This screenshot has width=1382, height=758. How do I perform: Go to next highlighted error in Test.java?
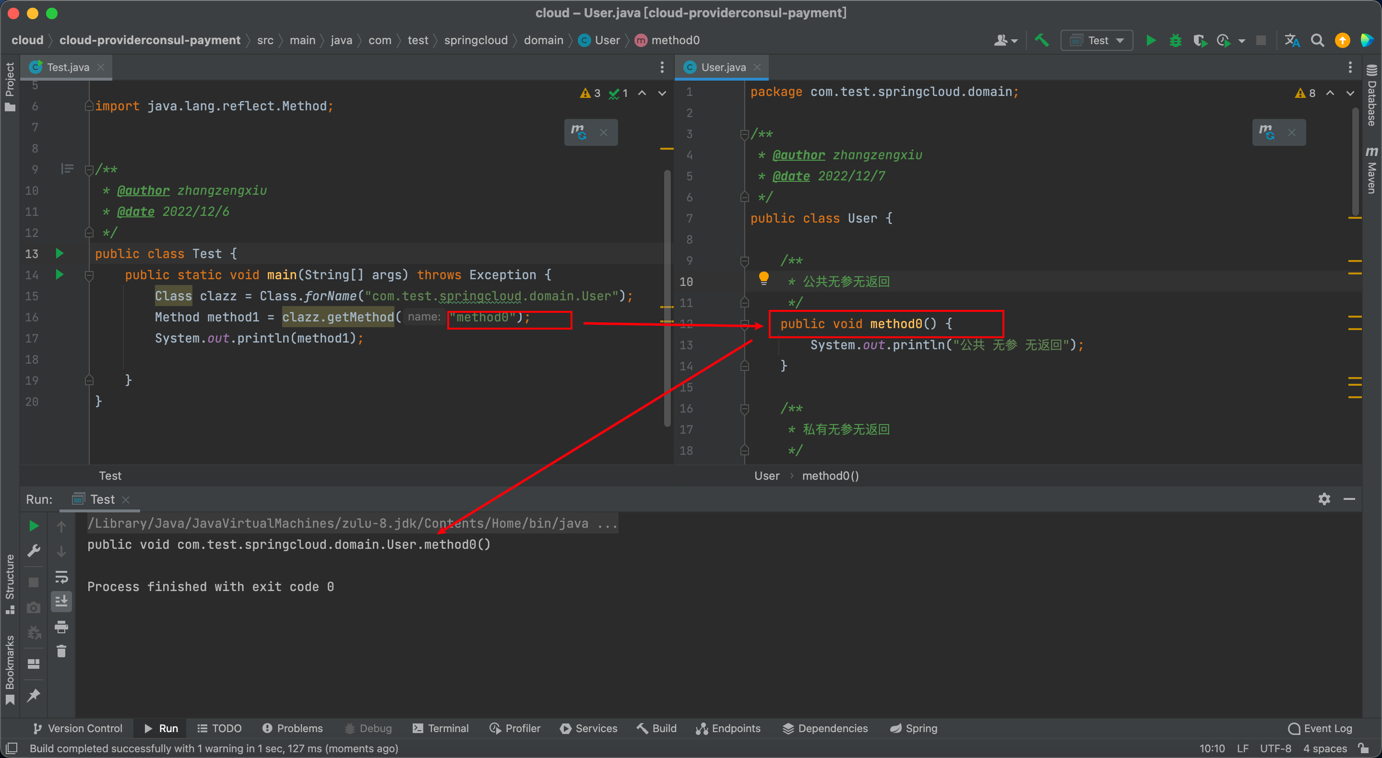[x=662, y=94]
